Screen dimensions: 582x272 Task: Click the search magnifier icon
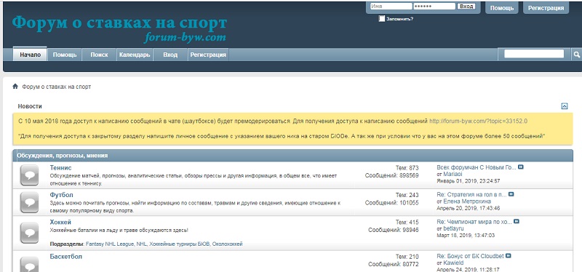pyautogui.click(x=576, y=55)
